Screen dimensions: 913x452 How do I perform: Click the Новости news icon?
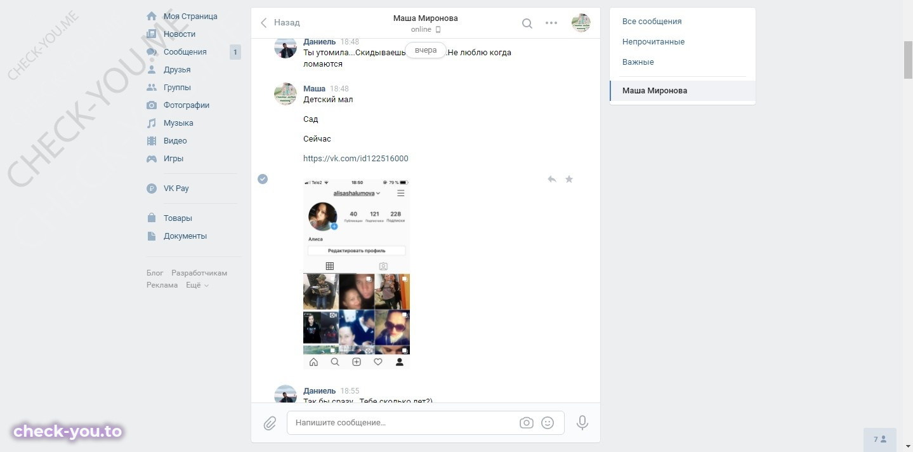[152, 34]
